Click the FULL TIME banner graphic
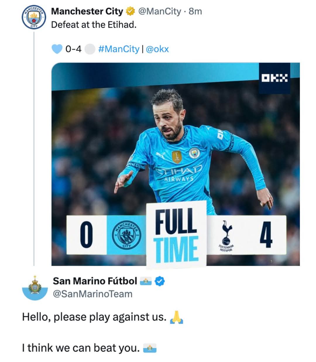Viewport: 316px width, 362px height. coord(176,234)
